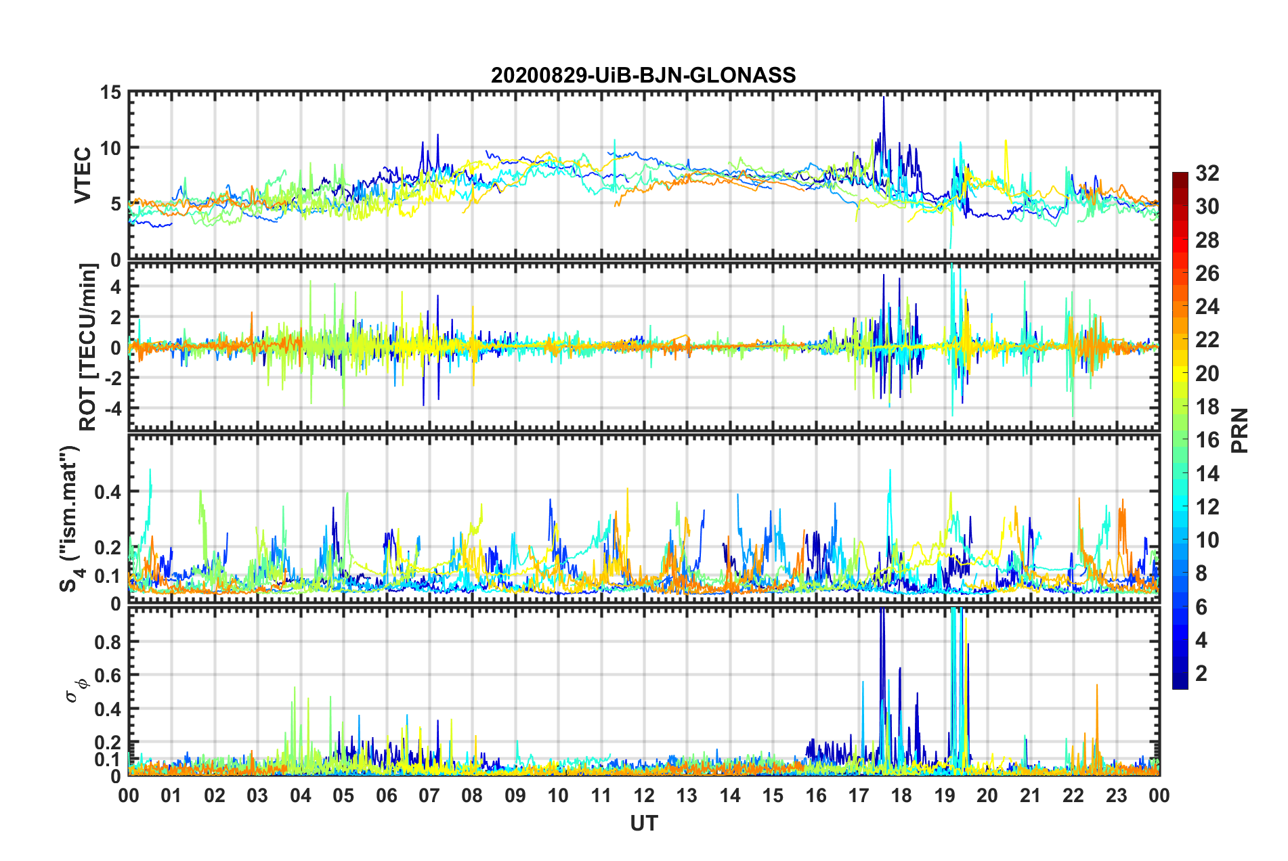This screenshot has height=861, width=1288.
Task: Click the colorbar tick value 6
Action: pyautogui.click(x=1201, y=607)
